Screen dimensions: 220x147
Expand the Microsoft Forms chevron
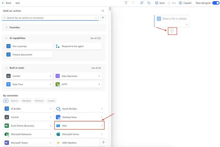102,134
